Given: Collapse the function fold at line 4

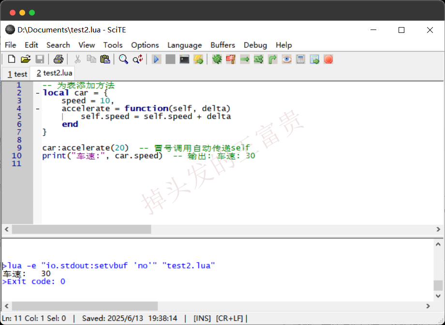Looking at the screenshot, I should point(37,109).
